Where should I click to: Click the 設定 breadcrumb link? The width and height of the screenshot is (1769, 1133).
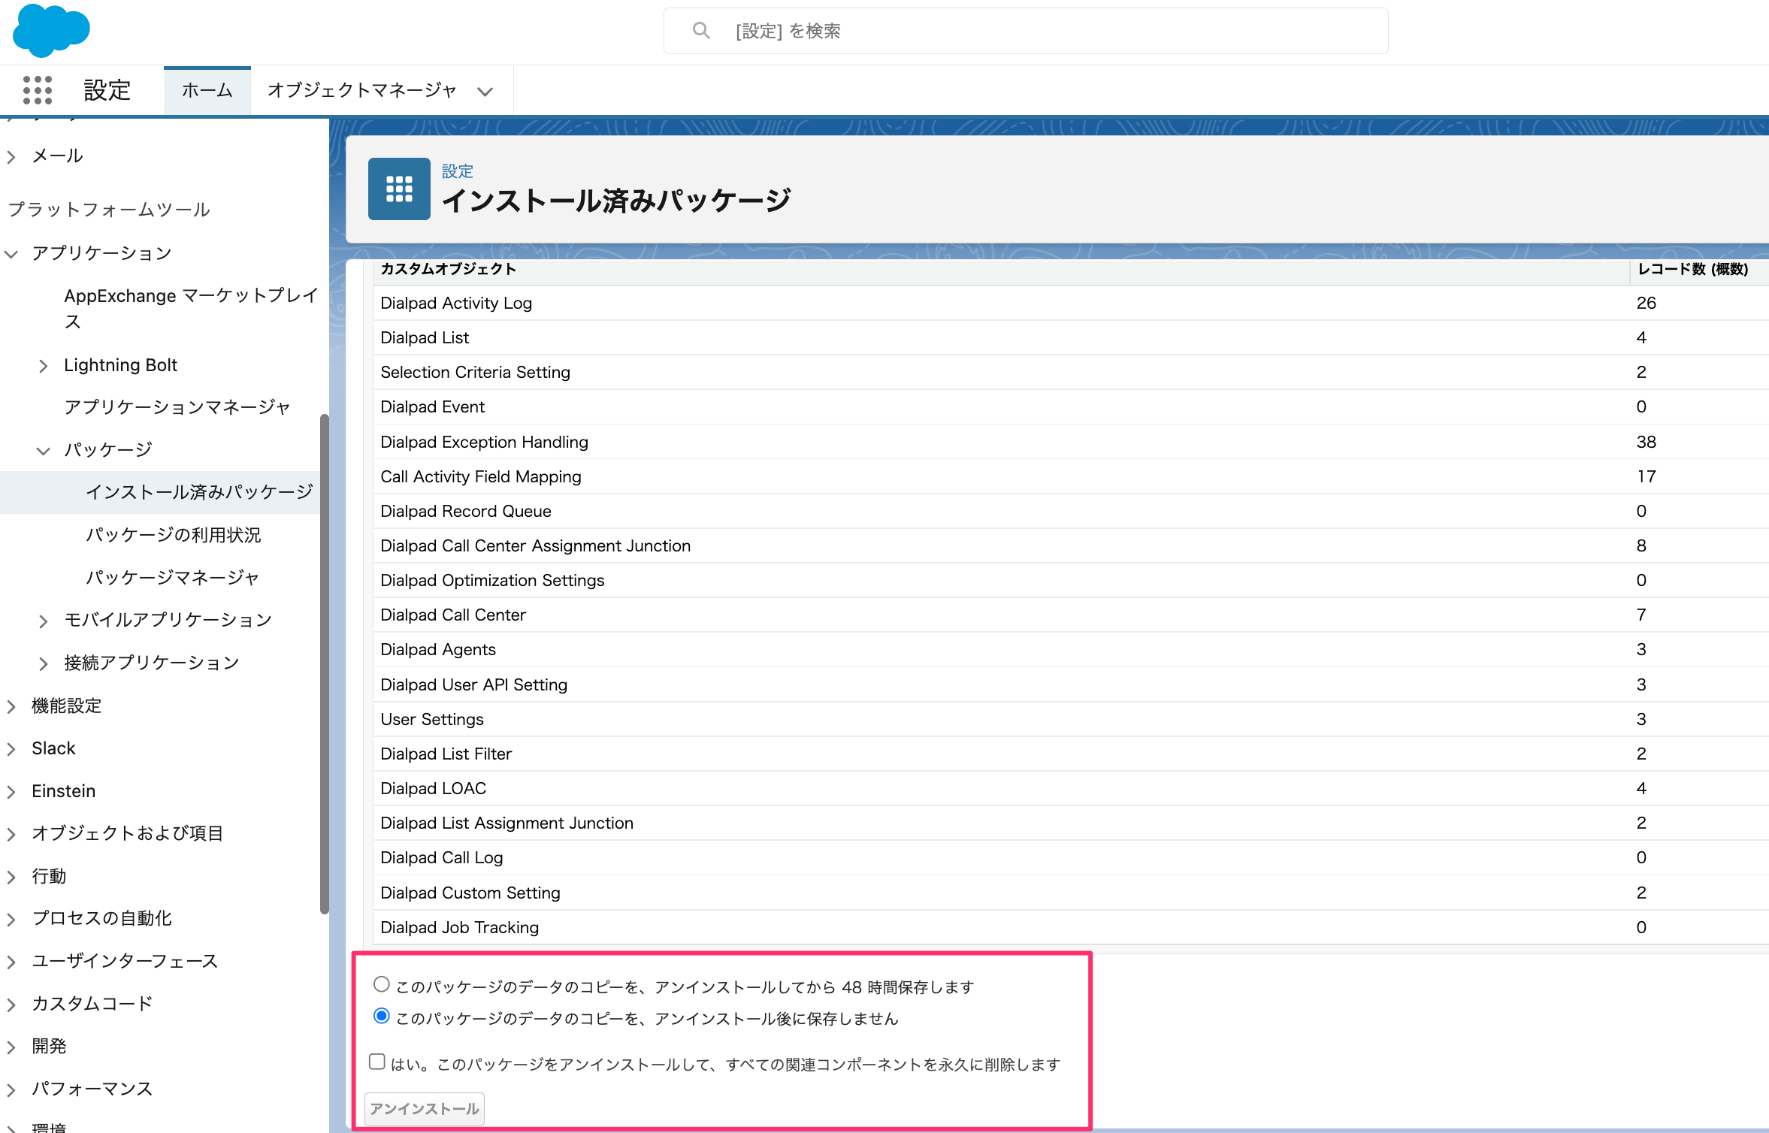[x=457, y=171]
